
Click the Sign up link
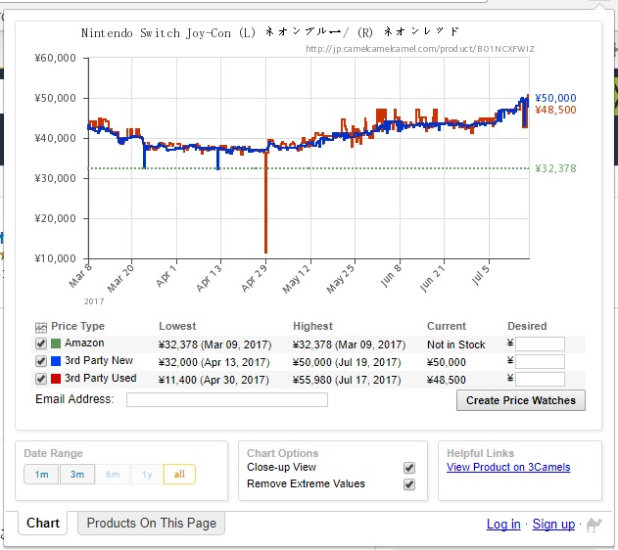553,525
